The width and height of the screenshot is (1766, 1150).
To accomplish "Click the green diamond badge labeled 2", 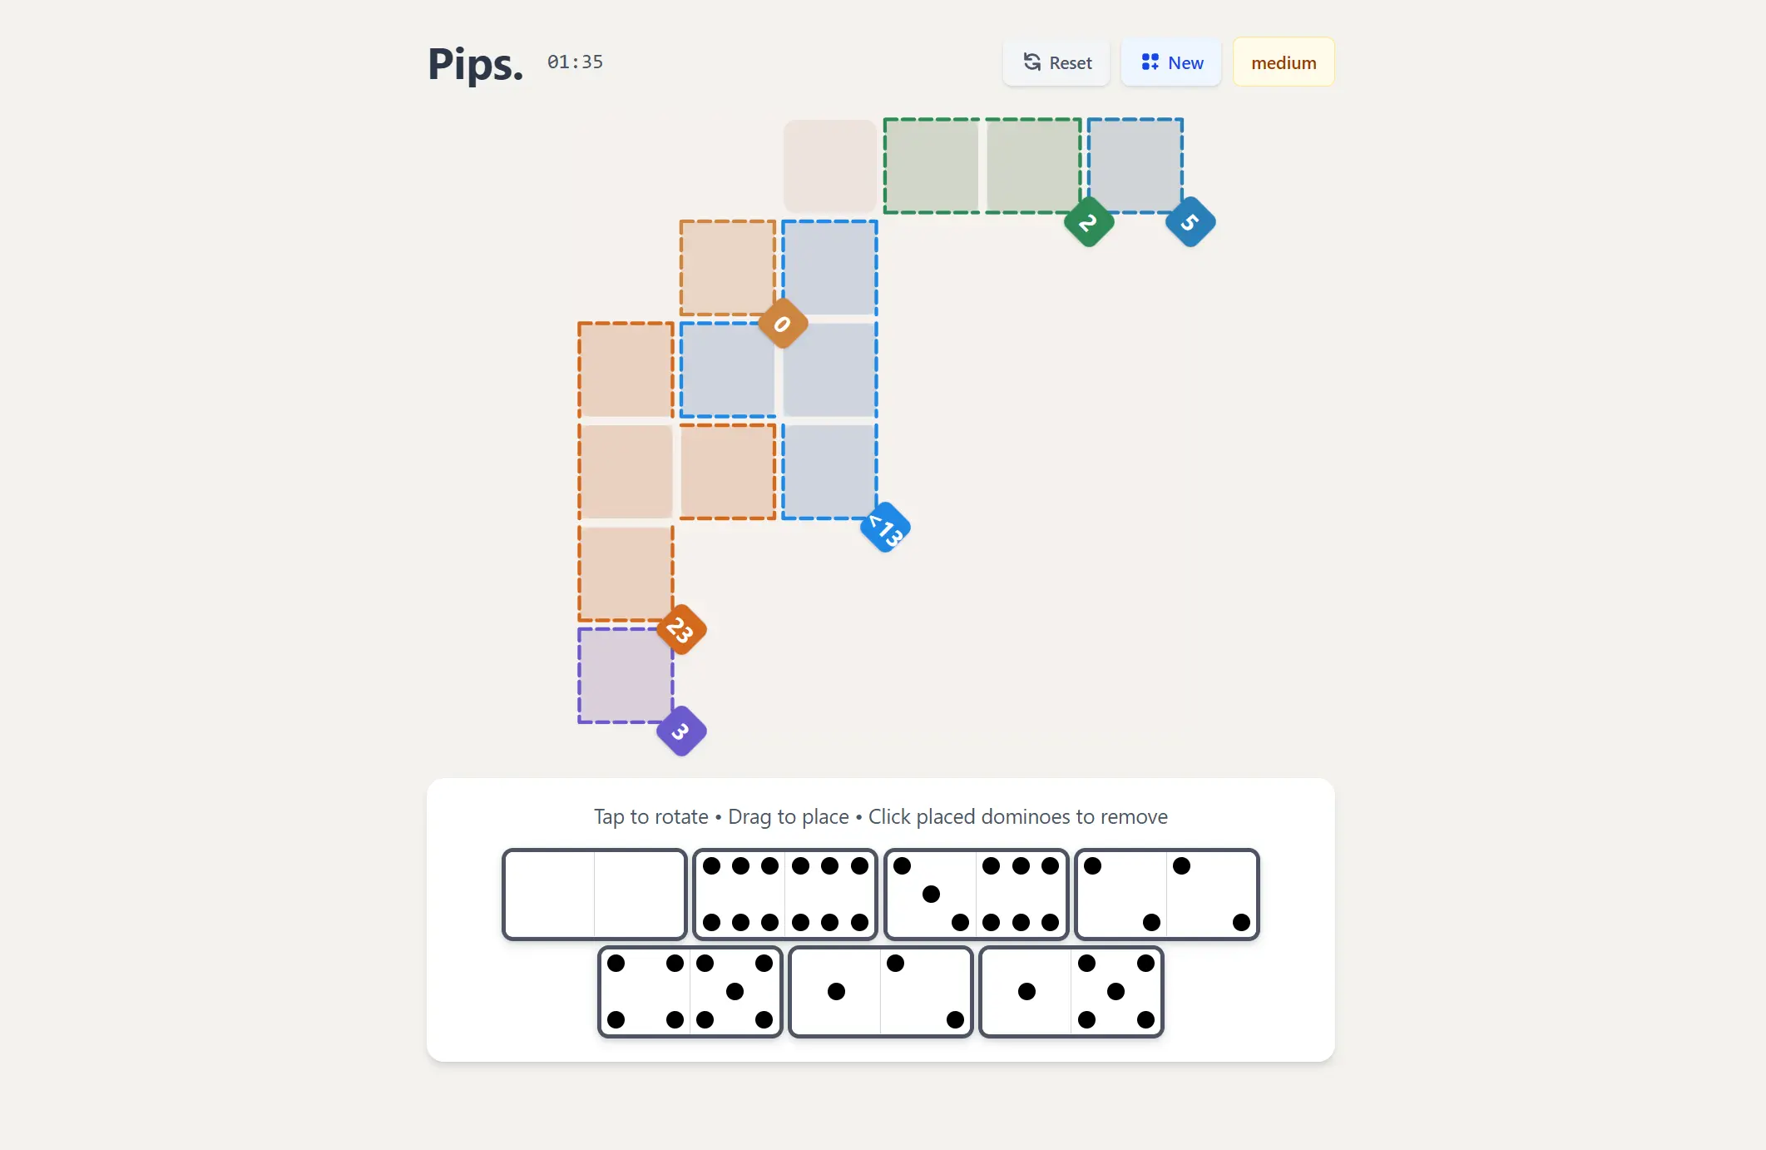I will tap(1089, 222).
